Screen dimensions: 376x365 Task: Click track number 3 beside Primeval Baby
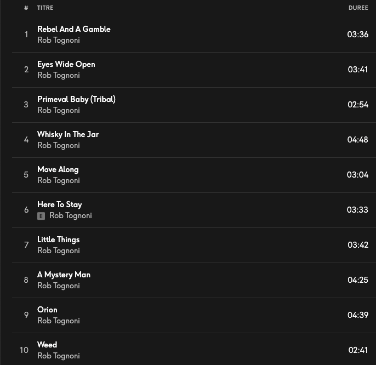[26, 105]
